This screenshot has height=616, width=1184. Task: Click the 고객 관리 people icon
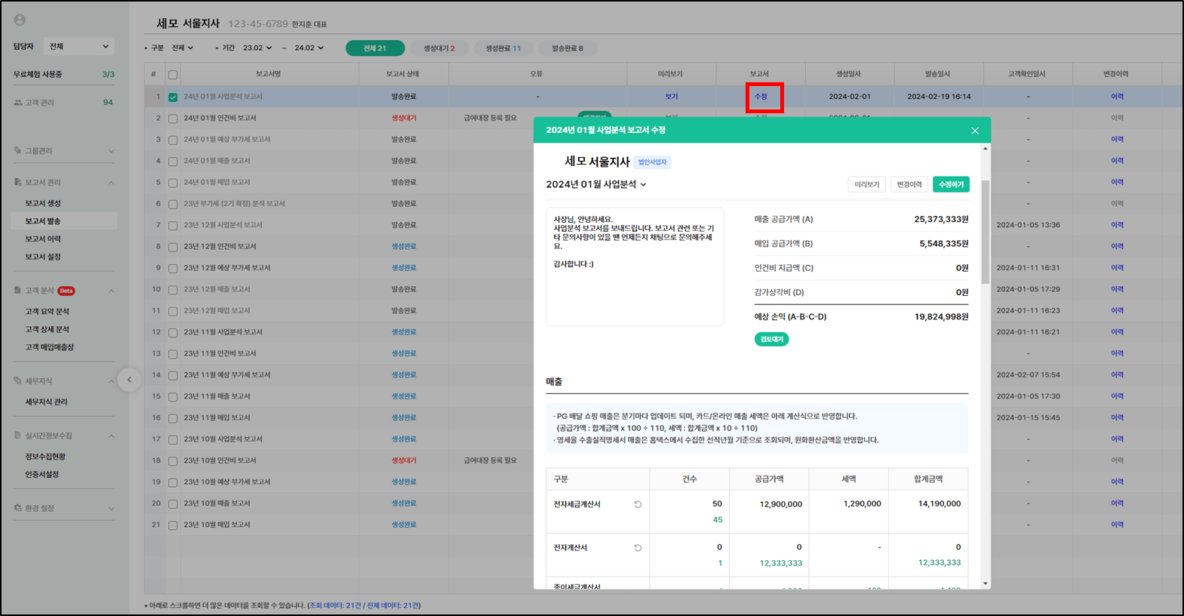18,103
